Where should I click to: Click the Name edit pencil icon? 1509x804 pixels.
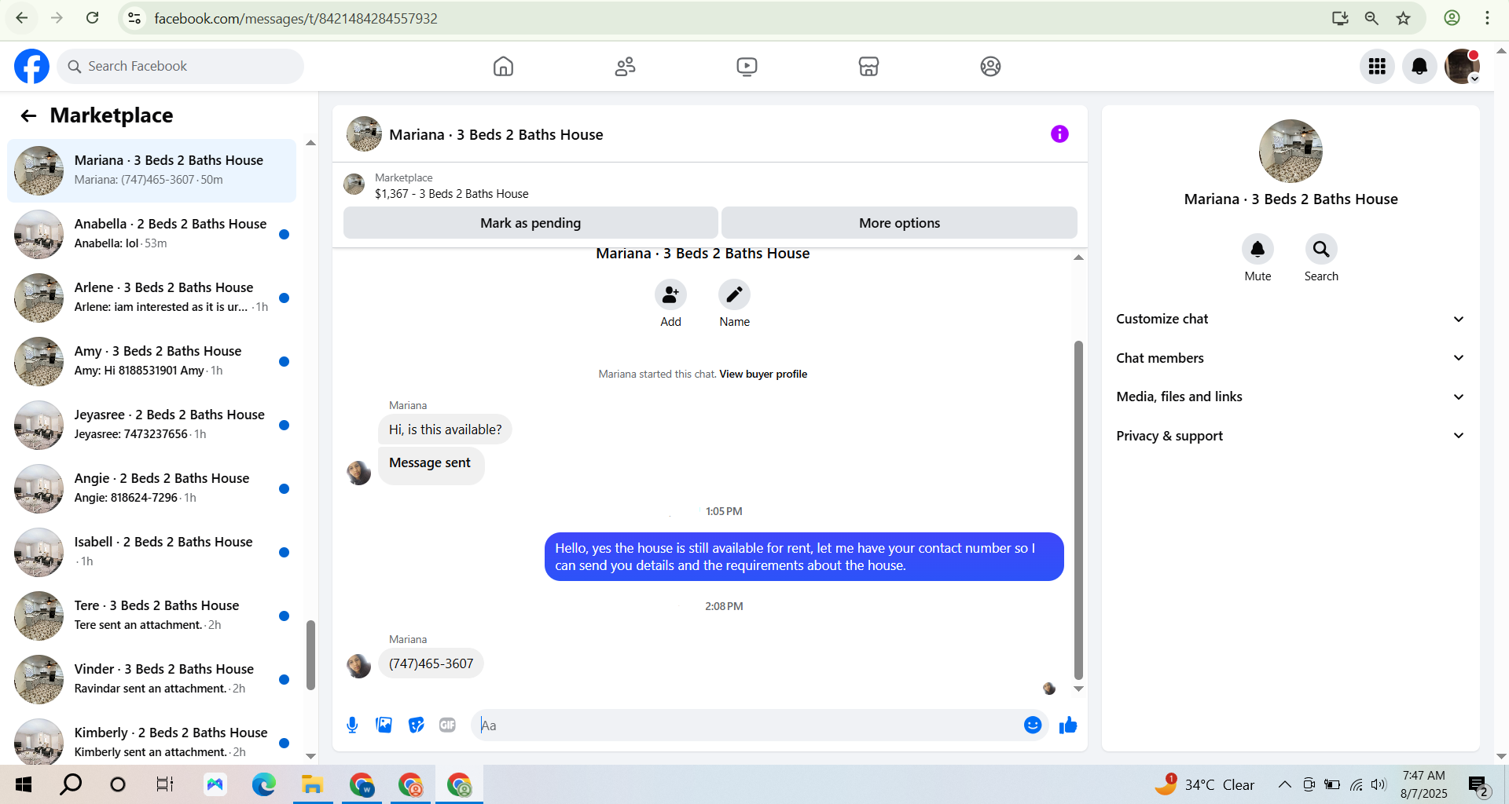[734, 294]
